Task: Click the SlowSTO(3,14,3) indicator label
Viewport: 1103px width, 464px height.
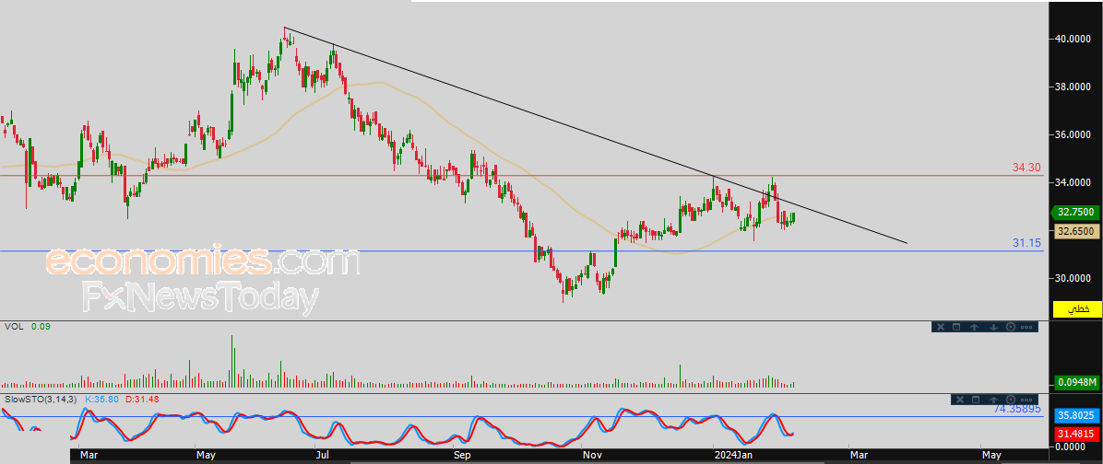Action: (x=42, y=399)
